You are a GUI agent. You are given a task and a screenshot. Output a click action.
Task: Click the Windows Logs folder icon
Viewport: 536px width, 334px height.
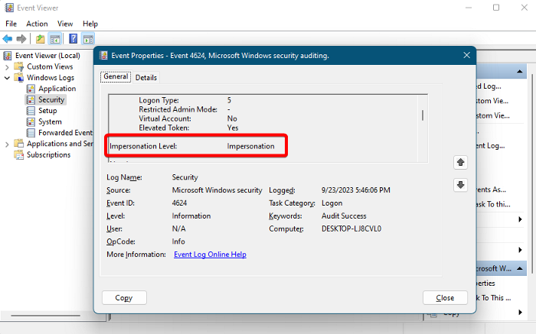19,77
